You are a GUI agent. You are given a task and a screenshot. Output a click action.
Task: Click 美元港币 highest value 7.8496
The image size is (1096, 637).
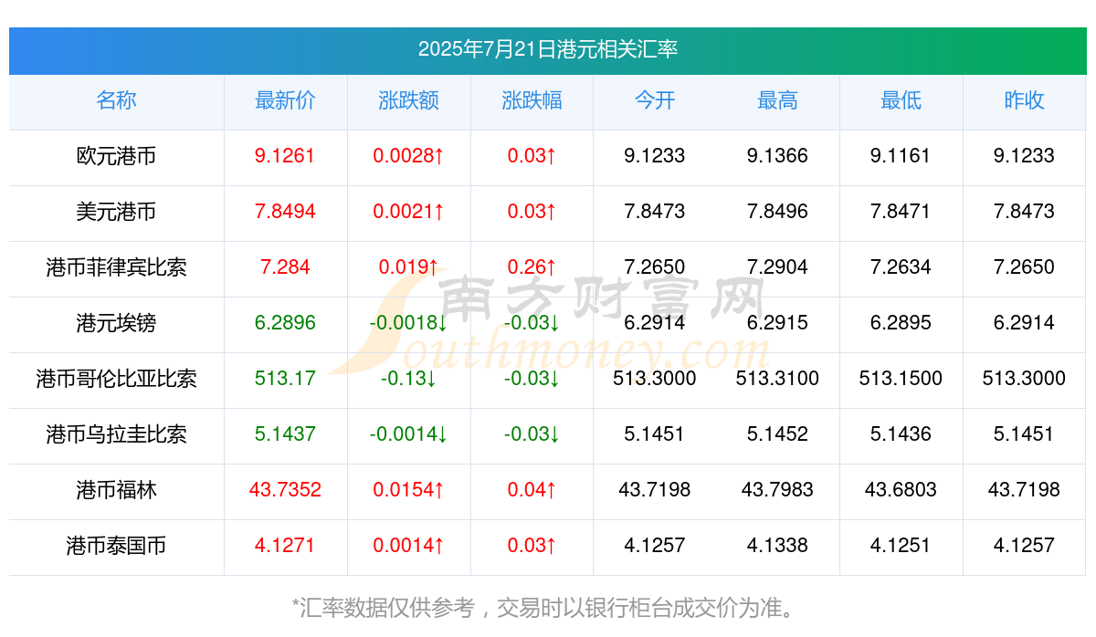777,212
